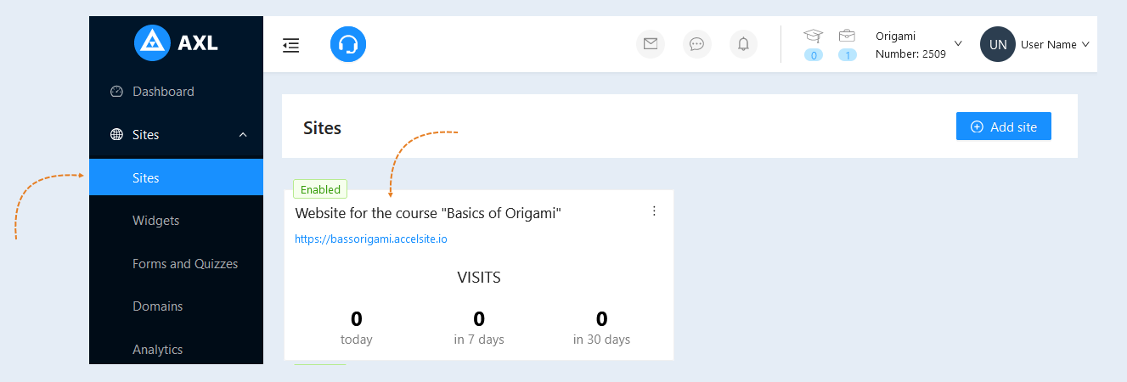Screen dimensions: 1127x382
Task: Click the UN user avatar
Action: (x=998, y=44)
